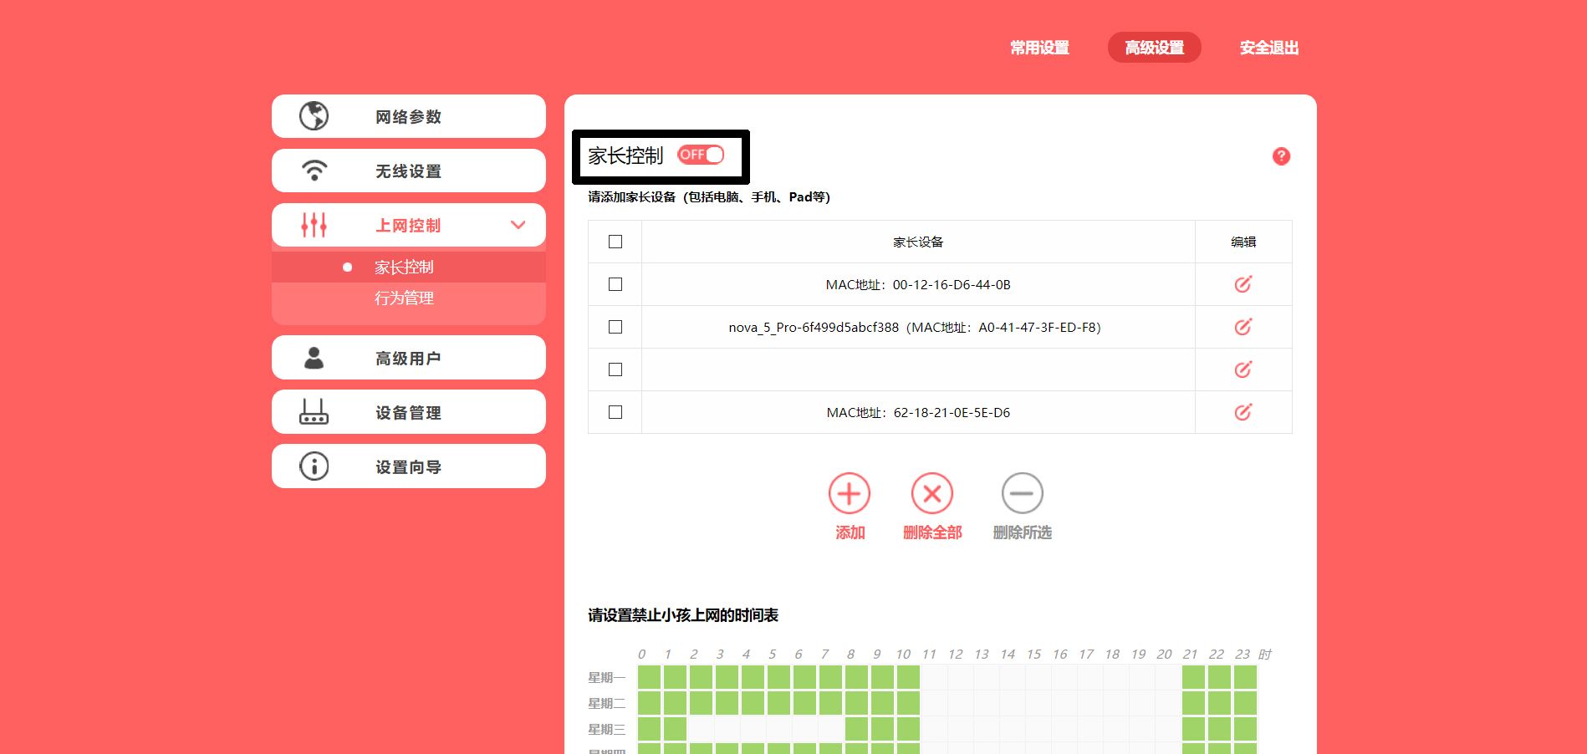The image size is (1587, 754).
Task: Tick checkbox for nova_5_Pro device row
Action: [615, 327]
